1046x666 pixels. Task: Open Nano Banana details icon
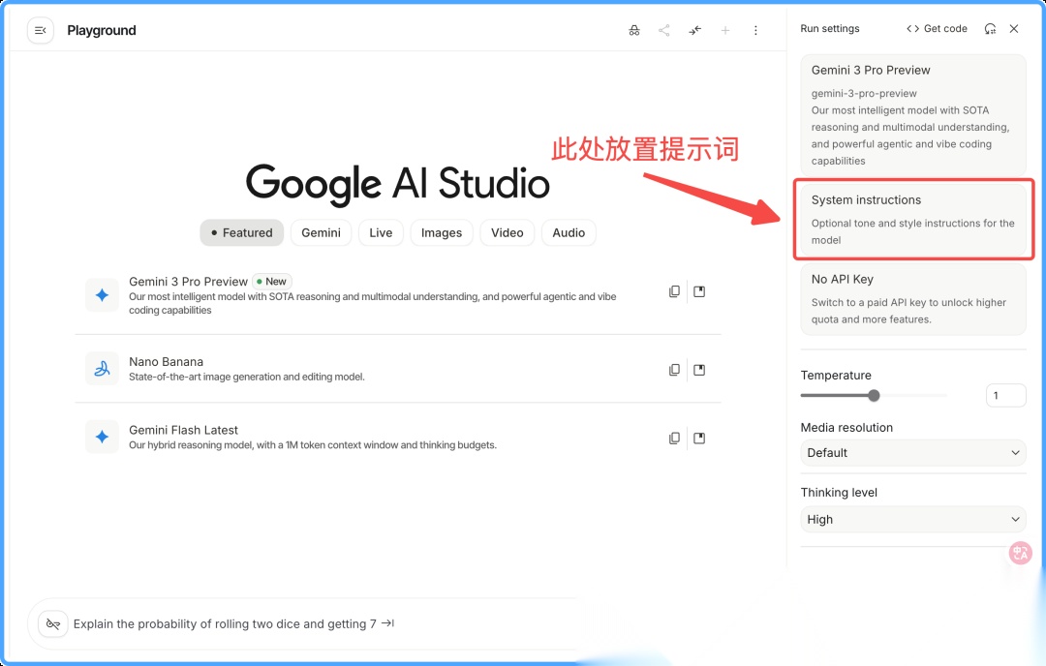(x=699, y=370)
